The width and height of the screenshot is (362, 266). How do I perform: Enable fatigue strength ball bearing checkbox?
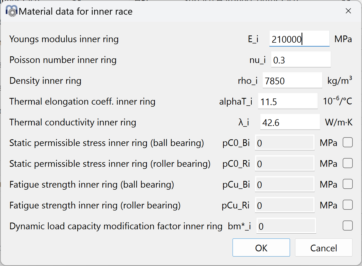pyautogui.click(x=348, y=184)
